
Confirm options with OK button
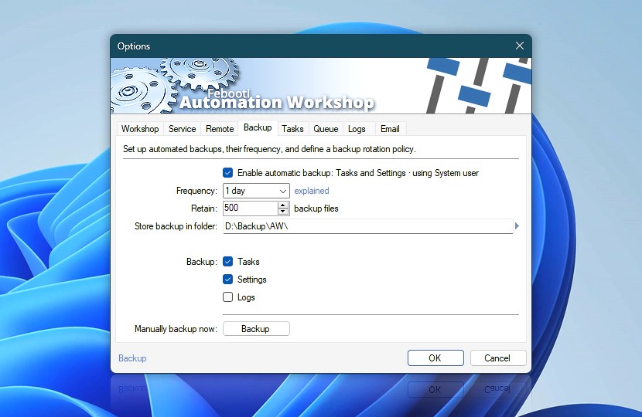[x=435, y=358]
